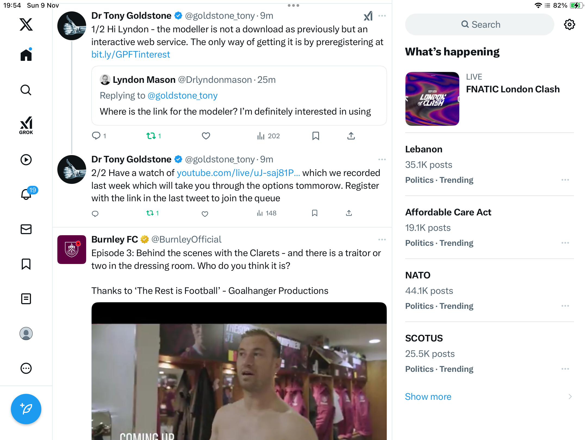This screenshot has height=440, width=587.
Task: Bookmark the 2/2 Tony Goldstone post
Action: (x=315, y=213)
